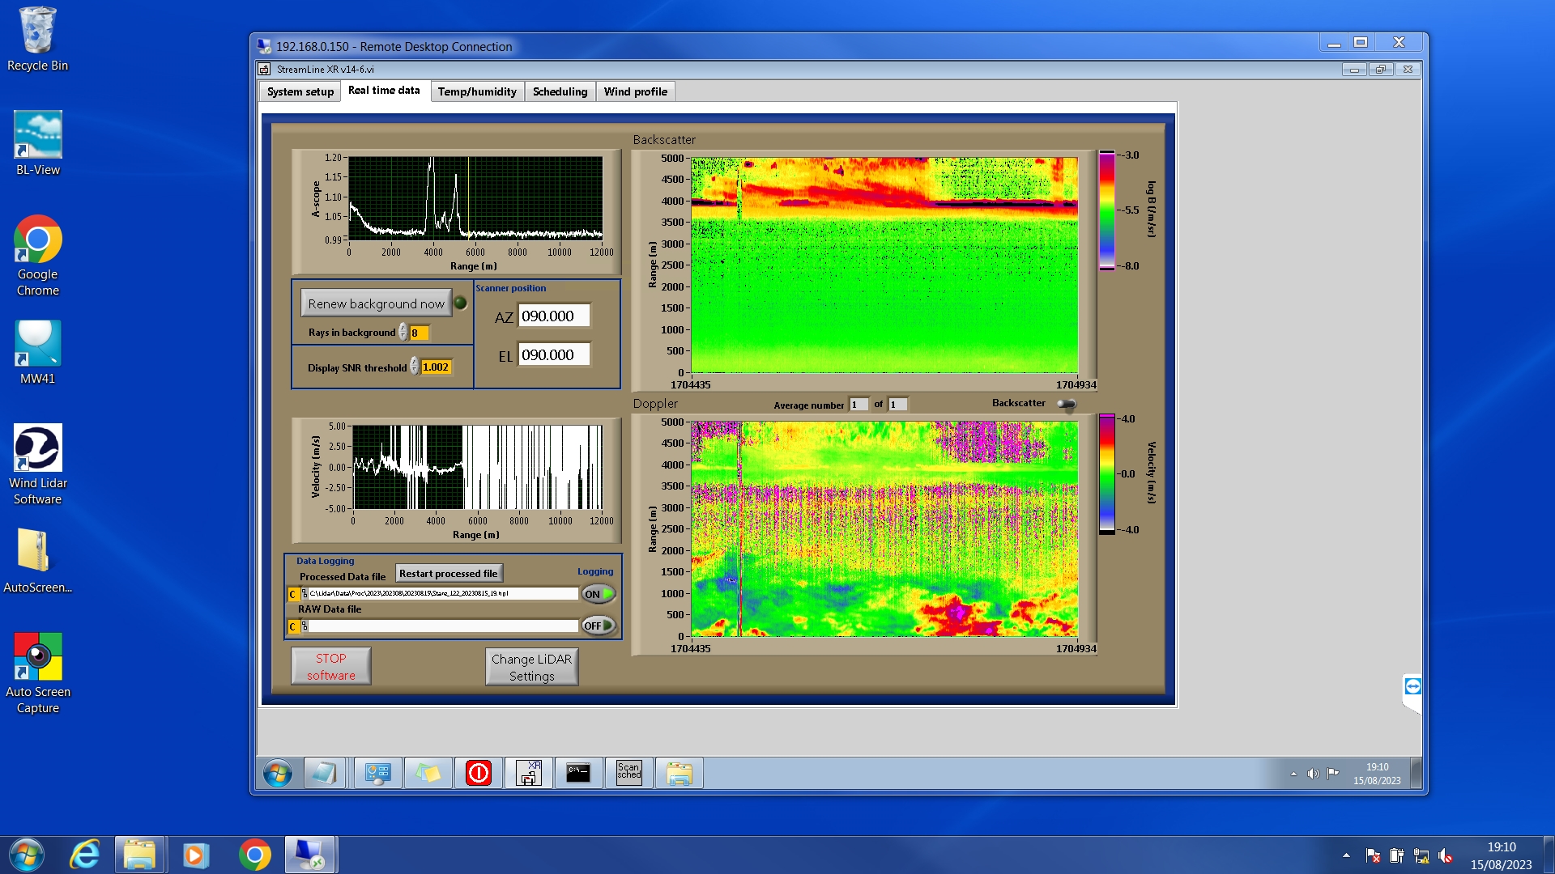Screen dimensions: 1555x874
Task: Enable RAW data file OFF switch
Action: click(x=599, y=626)
